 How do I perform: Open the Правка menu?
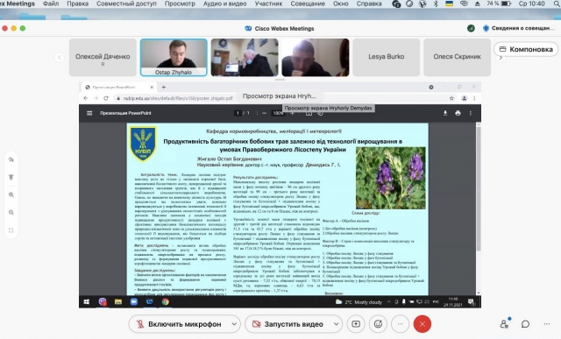click(77, 4)
